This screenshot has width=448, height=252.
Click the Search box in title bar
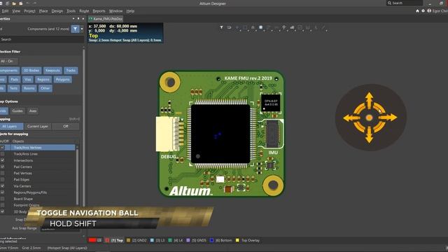pyautogui.click(x=405, y=3)
